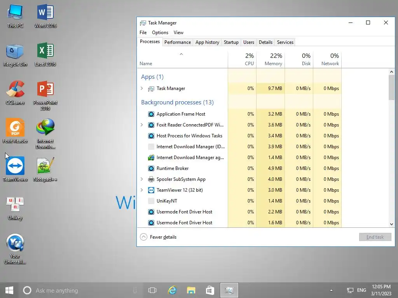Launch CCleaner desktop shortcut
The height and width of the screenshot is (298, 398).
tap(15, 93)
